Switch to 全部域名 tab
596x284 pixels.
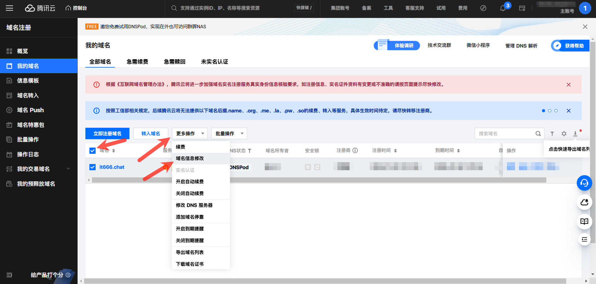(100, 62)
